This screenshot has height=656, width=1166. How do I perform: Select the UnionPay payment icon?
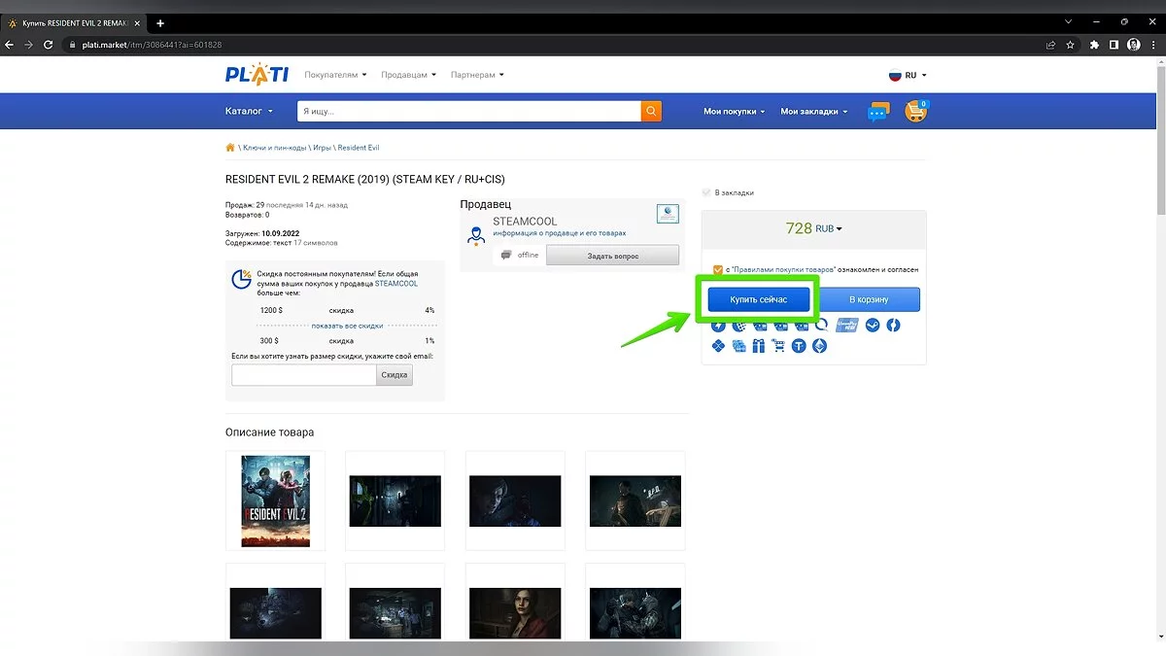click(x=845, y=326)
